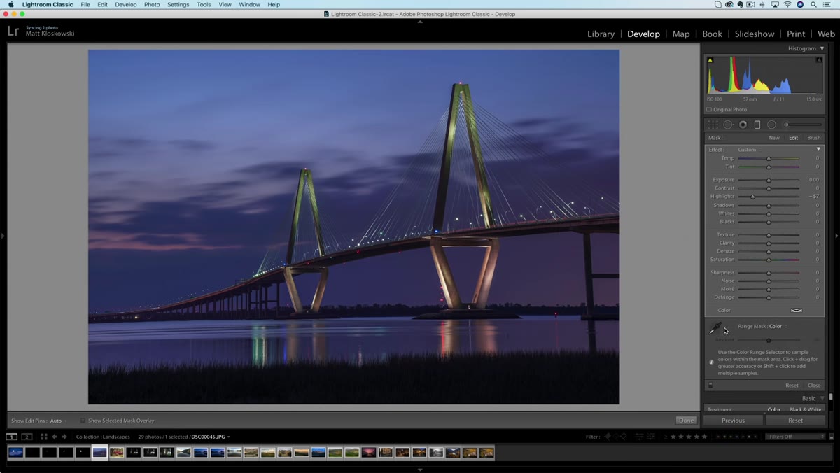Toggle the Original Photo checkbox

click(x=709, y=110)
